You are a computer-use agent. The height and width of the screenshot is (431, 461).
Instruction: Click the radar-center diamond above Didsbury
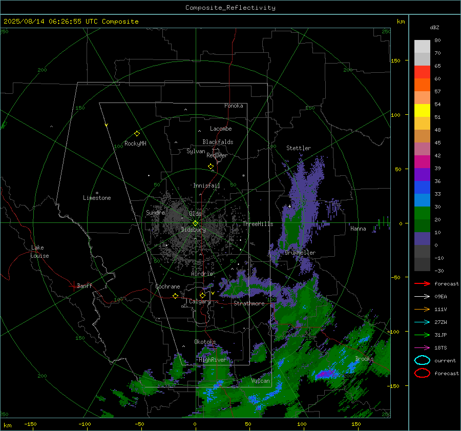195,223
